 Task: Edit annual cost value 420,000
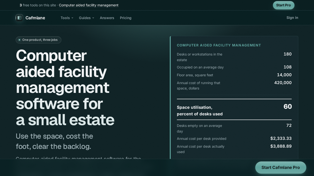point(282,82)
